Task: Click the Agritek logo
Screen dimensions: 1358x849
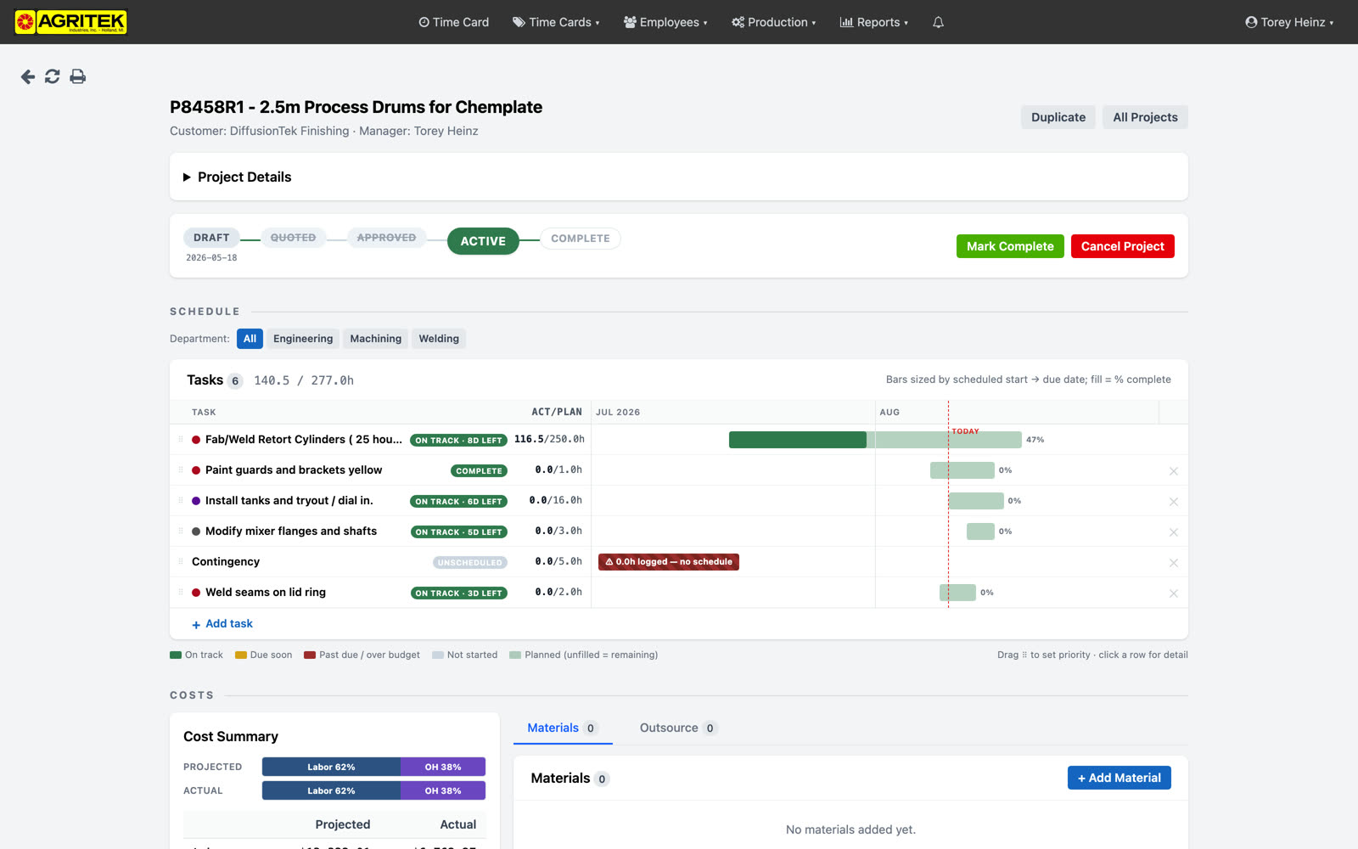Action: point(70,22)
